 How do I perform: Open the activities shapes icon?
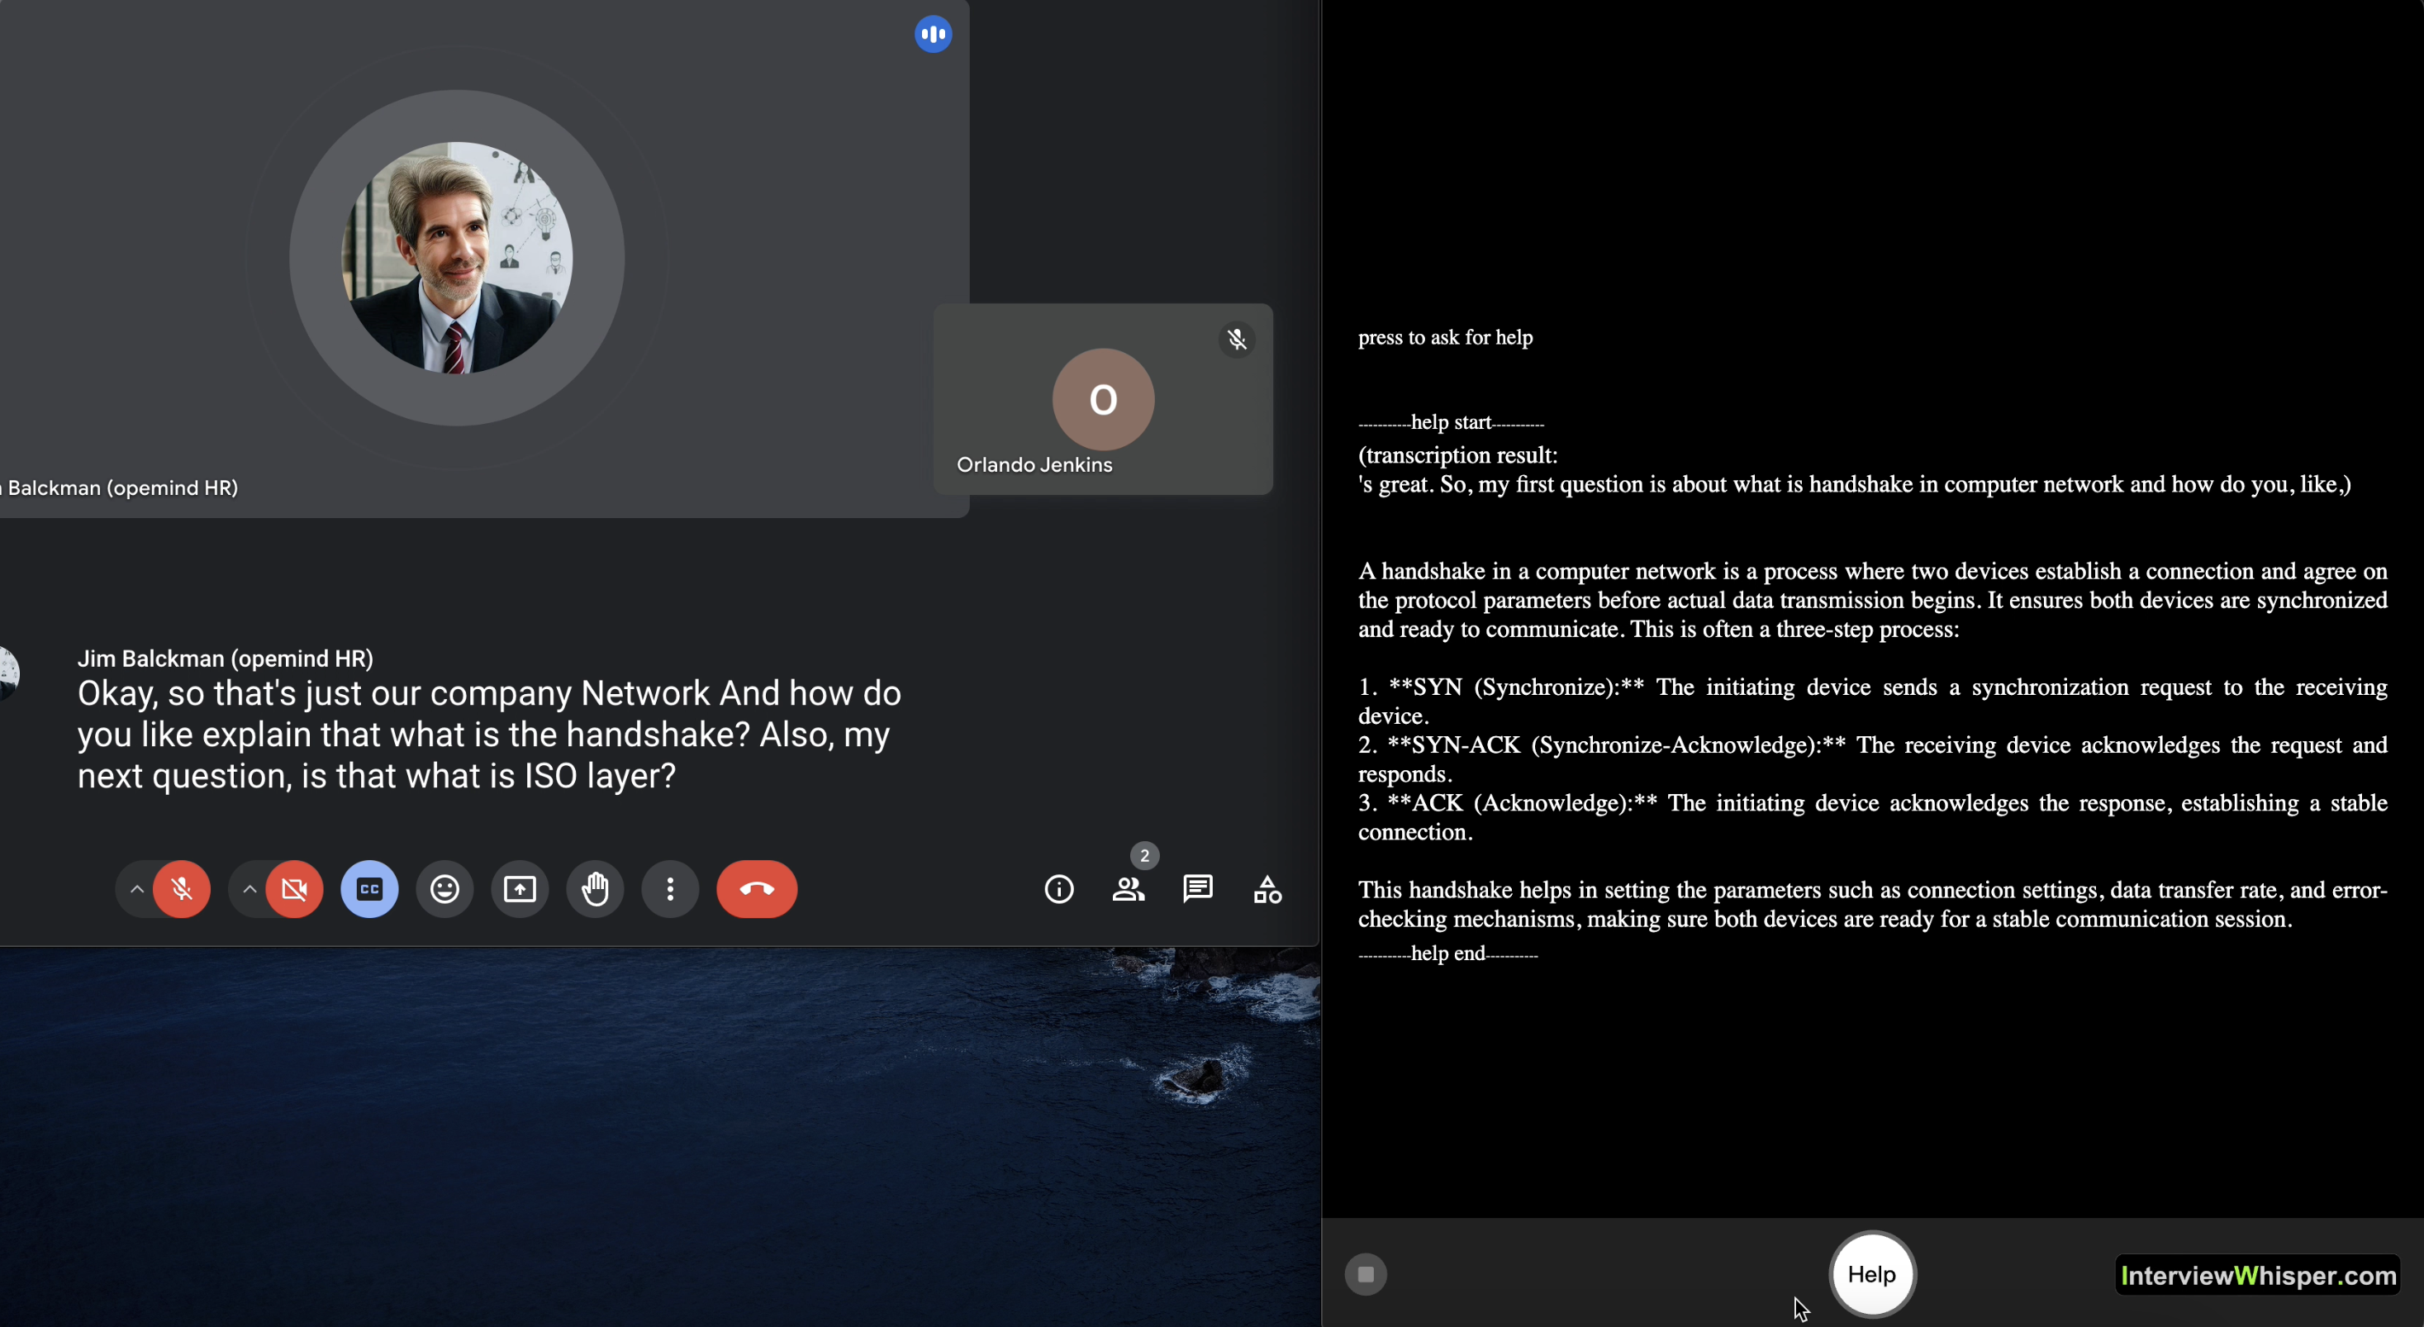pos(1267,889)
